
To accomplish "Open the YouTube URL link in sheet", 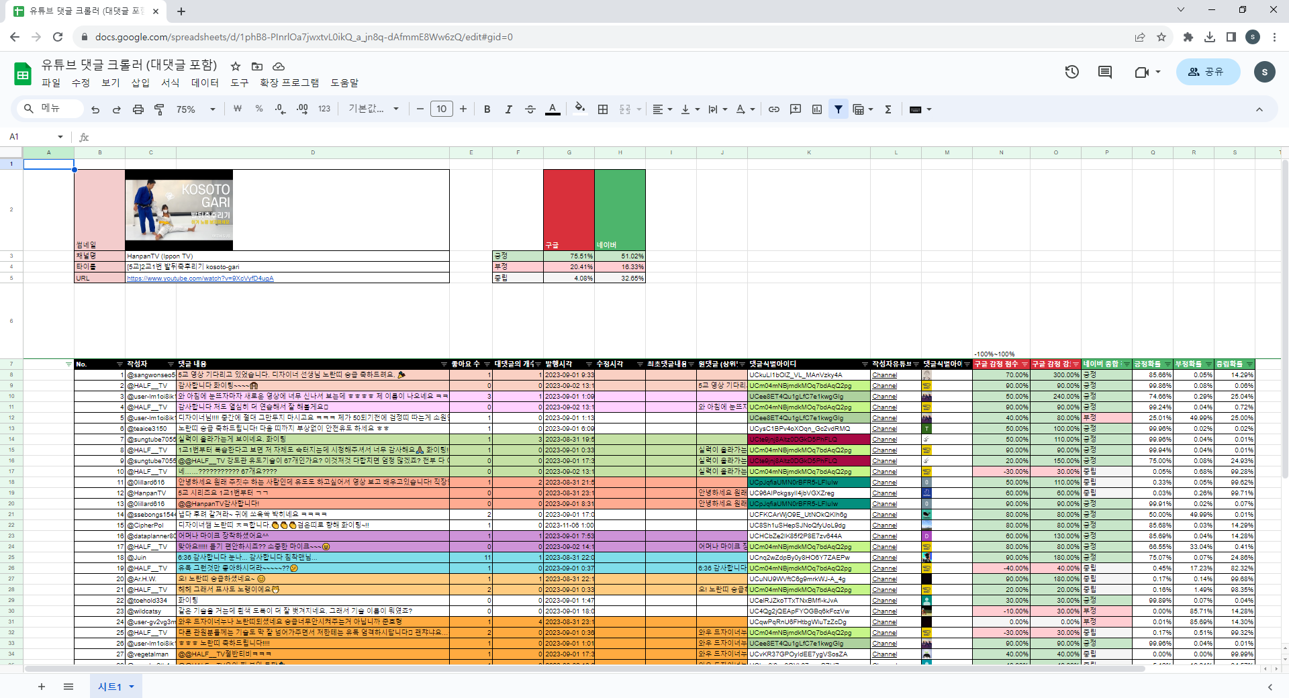I will point(200,279).
